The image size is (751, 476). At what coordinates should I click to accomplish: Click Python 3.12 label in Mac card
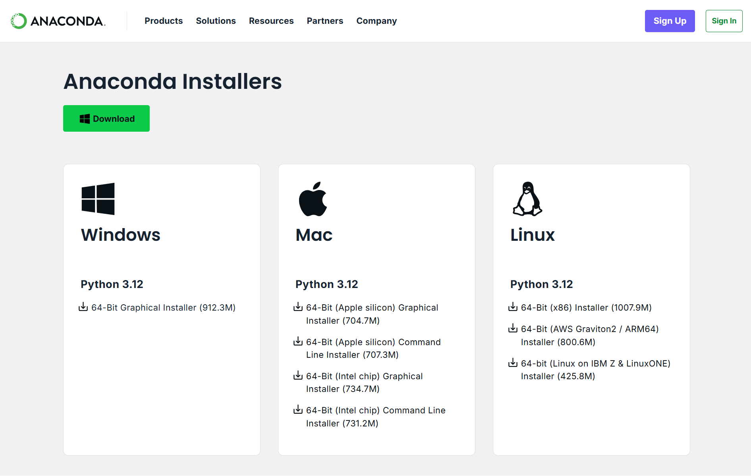[x=327, y=284]
